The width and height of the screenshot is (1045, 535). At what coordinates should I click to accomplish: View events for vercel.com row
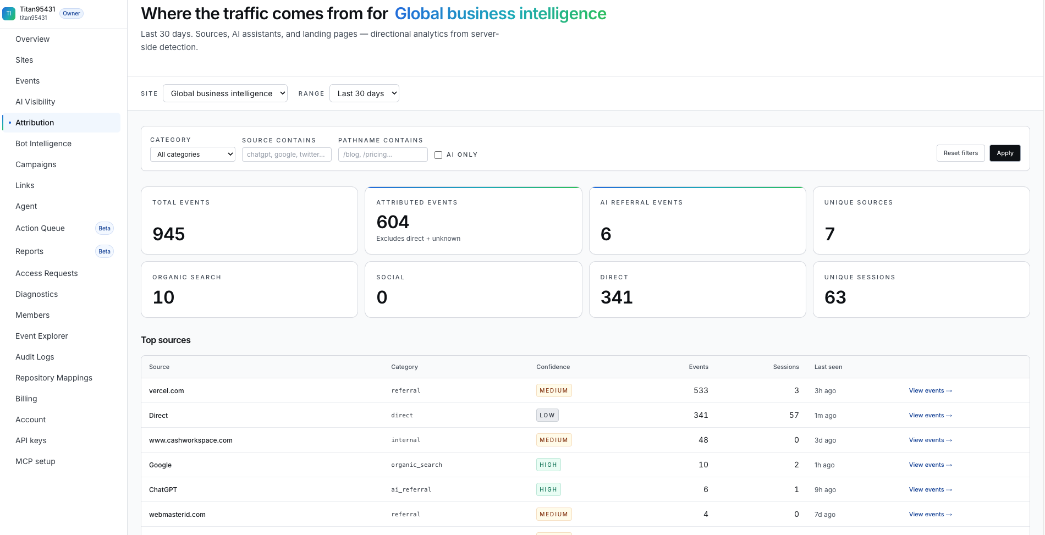click(930, 390)
